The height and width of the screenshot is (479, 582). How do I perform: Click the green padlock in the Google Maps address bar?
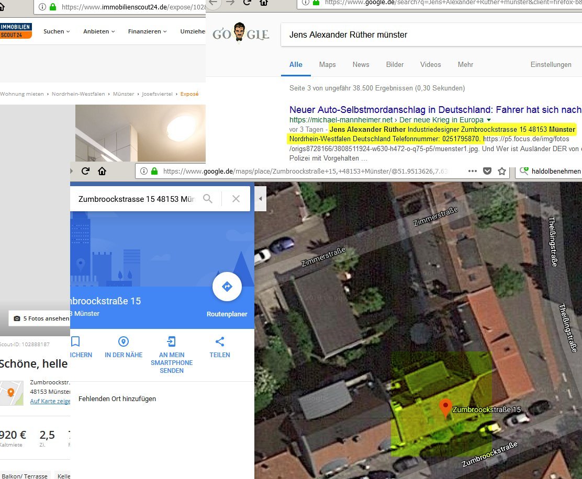click(154, 171)
